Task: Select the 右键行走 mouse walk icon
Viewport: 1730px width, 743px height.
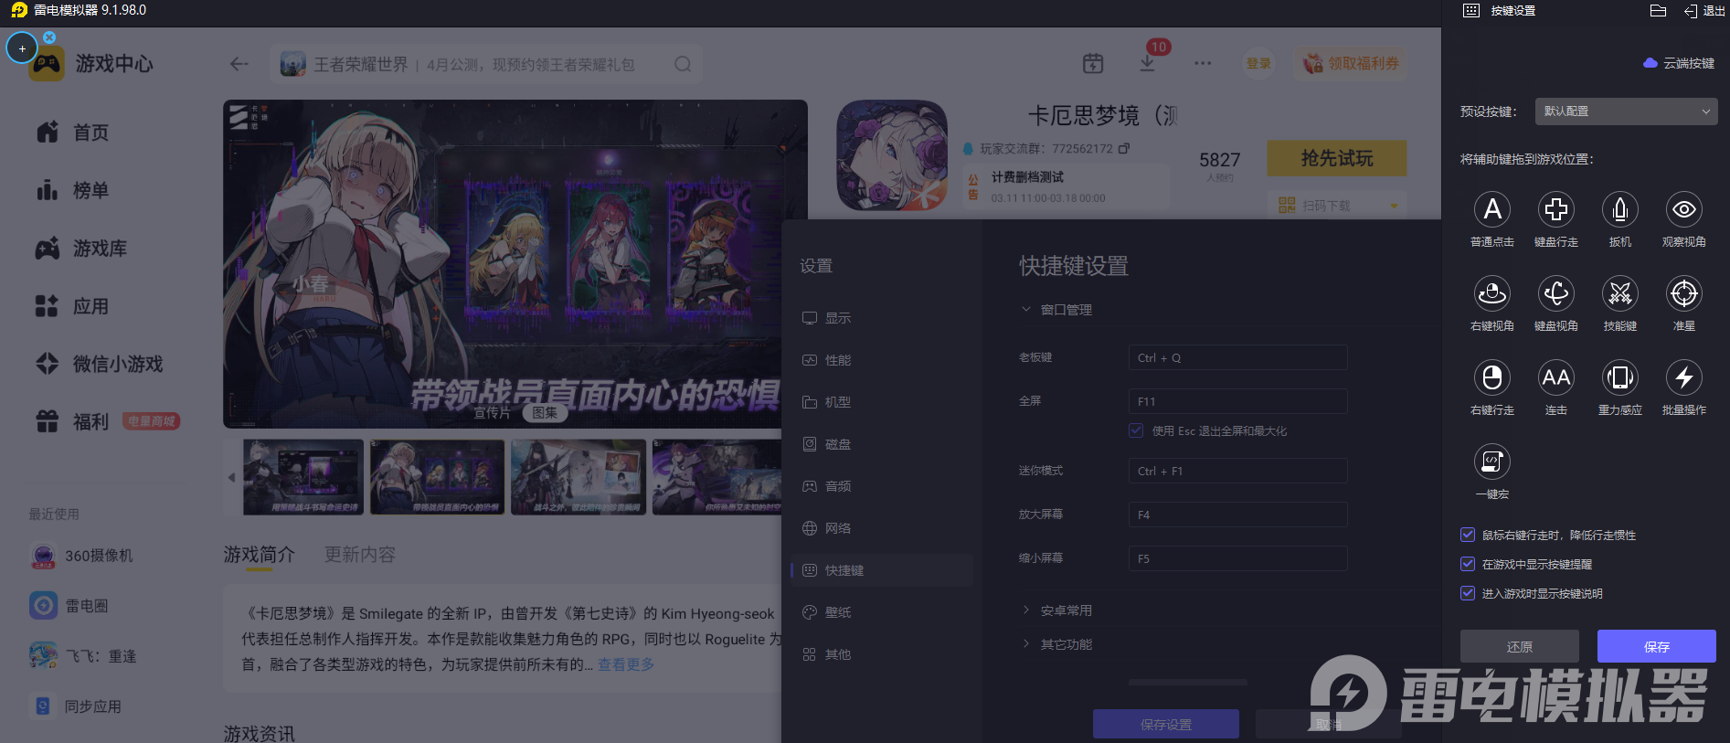Action: click(x=1492, y=377)
